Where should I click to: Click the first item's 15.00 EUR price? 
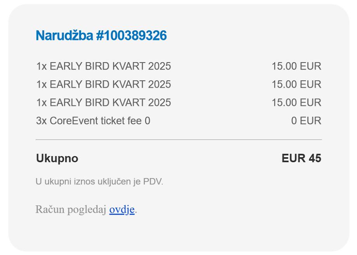point(296,66)
